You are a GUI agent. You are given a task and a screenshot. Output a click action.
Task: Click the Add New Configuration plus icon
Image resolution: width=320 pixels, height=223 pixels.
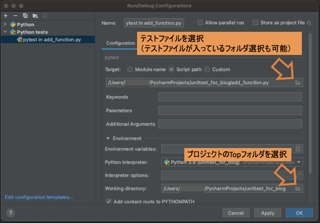[x=6, y=16]
